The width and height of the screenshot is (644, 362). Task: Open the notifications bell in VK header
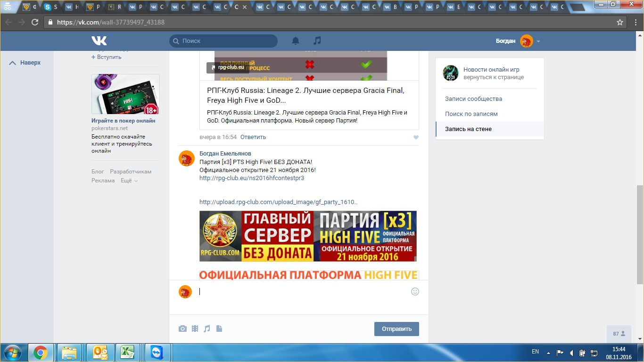296,41
